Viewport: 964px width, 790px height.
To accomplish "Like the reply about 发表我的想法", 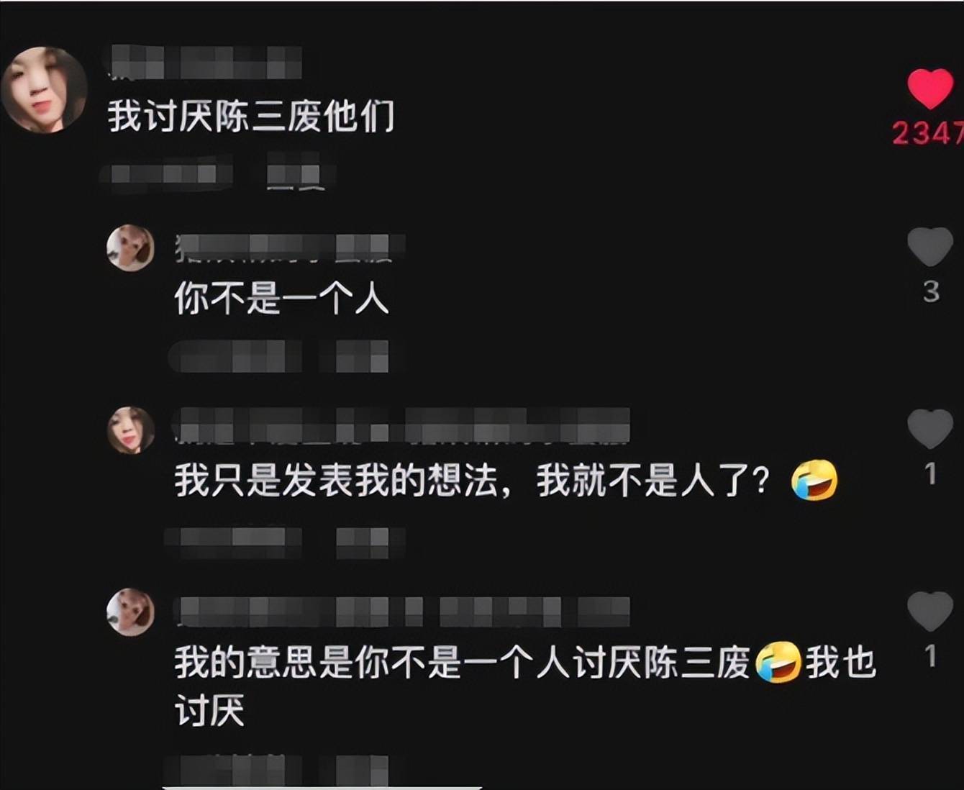I will 930,429.
